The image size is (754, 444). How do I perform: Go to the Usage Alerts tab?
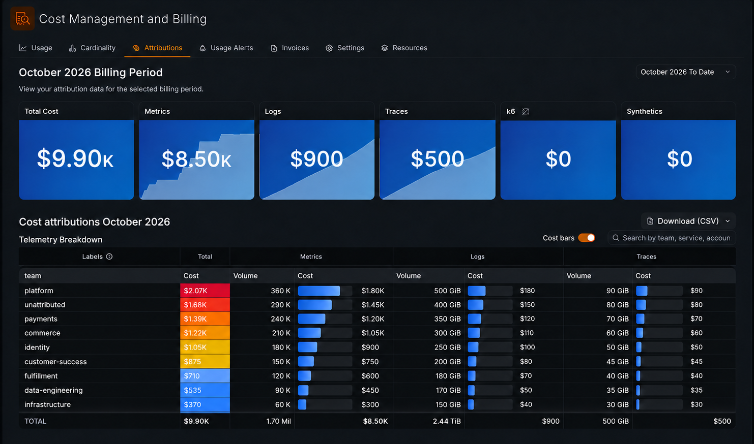coord(226,48)
